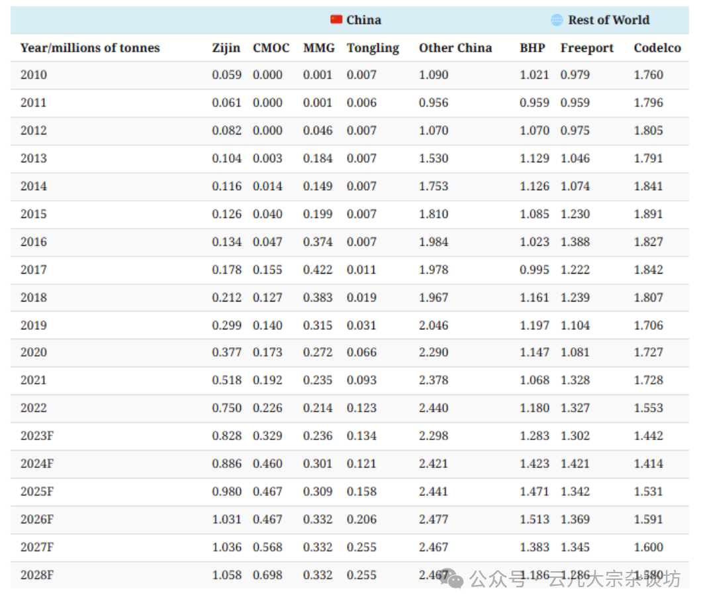703x607 pixels.
Task: Click the Codelco column header
Action: (x=657, y=48)
